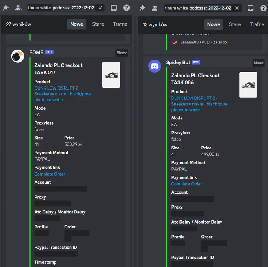Image resolution: width=268 pixels, height=267 pixels.
Task: Click Complete Order link in TASK 086
Action: pyautogui.click(x=187, y=184)
